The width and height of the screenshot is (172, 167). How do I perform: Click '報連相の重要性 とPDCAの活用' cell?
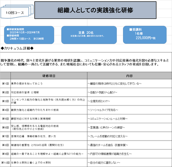pyautogui.click(x=49, y=145)
